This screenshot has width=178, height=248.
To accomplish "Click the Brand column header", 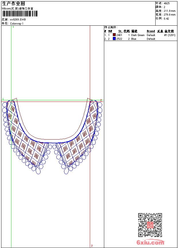I will (151, 31).
